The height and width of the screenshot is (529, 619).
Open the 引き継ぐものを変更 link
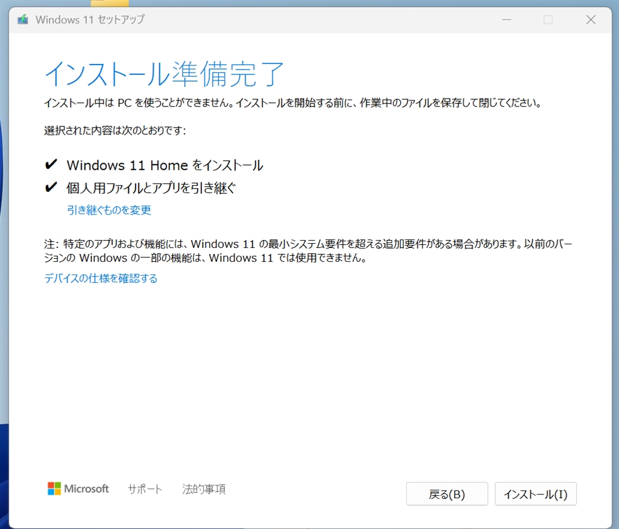pyautogui.click(x=109, y=210)
